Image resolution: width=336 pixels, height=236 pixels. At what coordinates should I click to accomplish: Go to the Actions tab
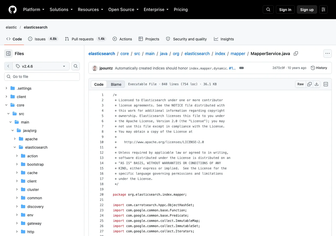pos(122,39)
